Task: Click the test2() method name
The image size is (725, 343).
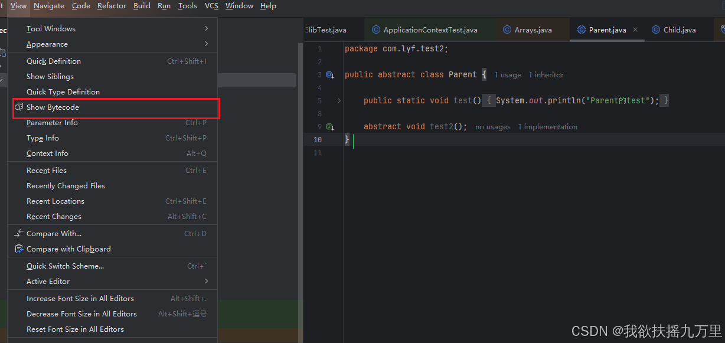Action: tap(442, 127)
